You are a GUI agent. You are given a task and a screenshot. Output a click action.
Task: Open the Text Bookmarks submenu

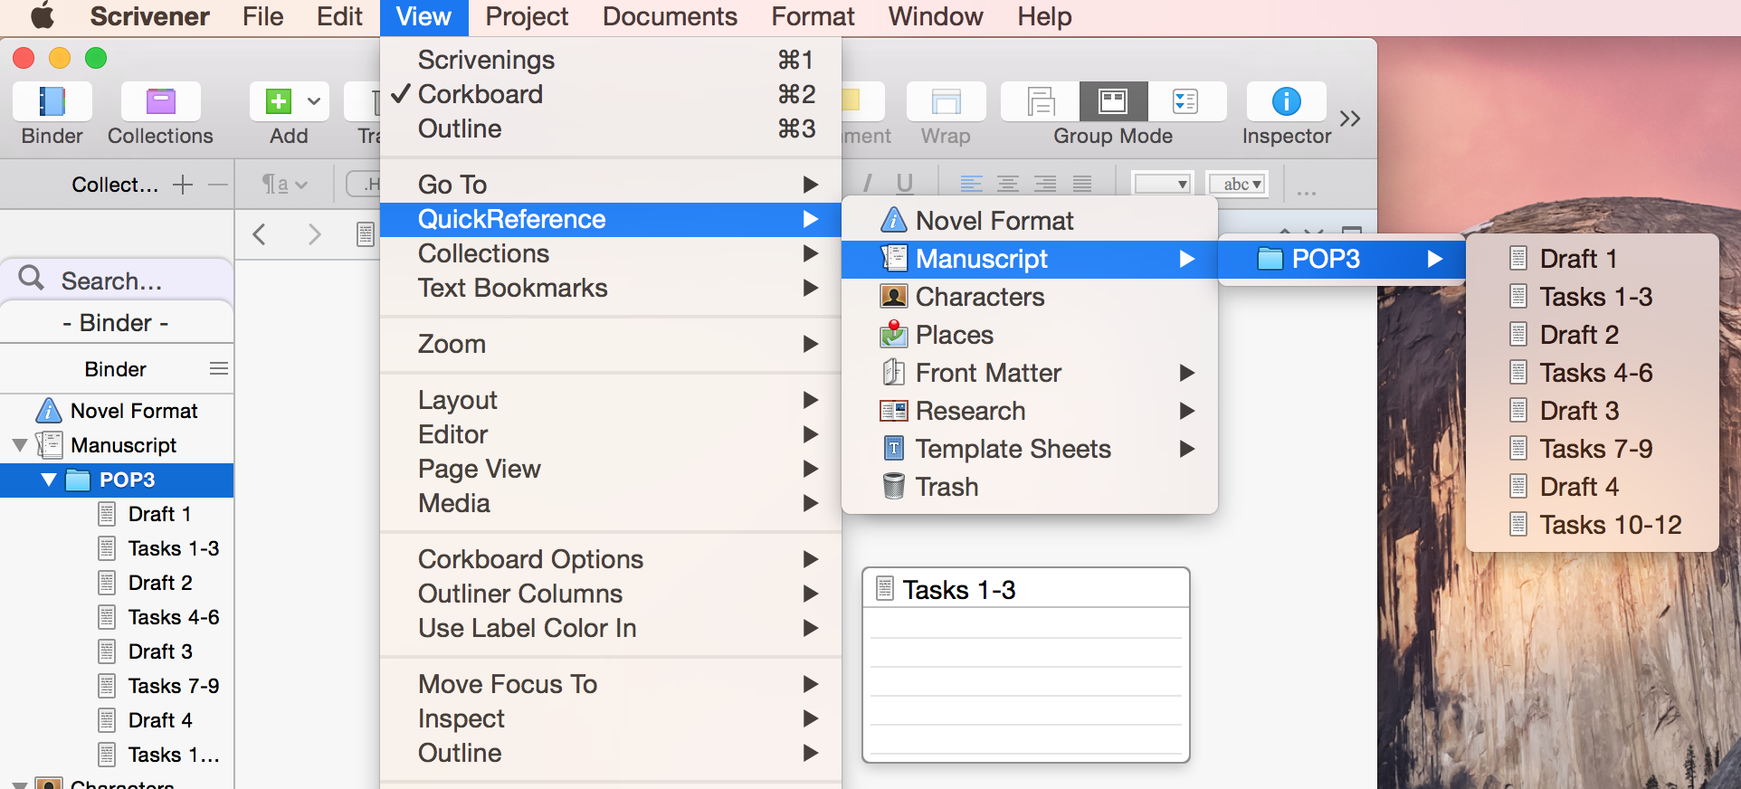611,288
